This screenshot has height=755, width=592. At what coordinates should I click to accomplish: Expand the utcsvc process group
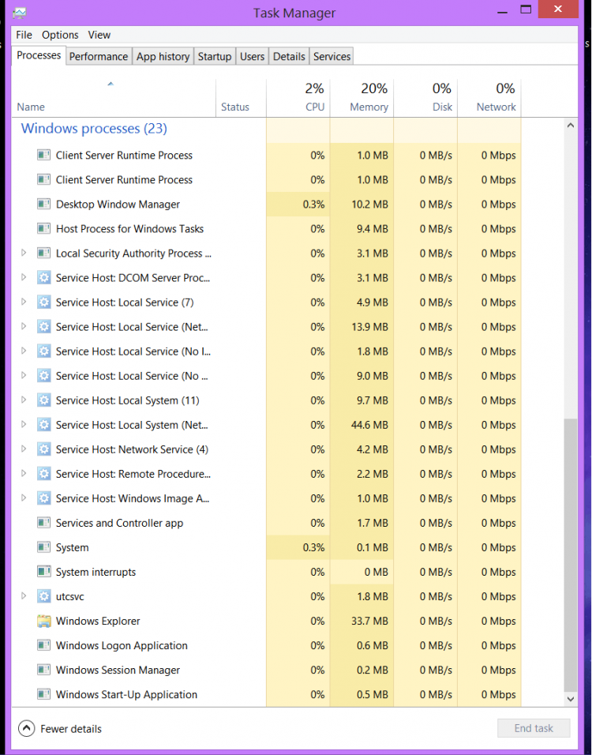pyautogui.click(x=23, y=596)
